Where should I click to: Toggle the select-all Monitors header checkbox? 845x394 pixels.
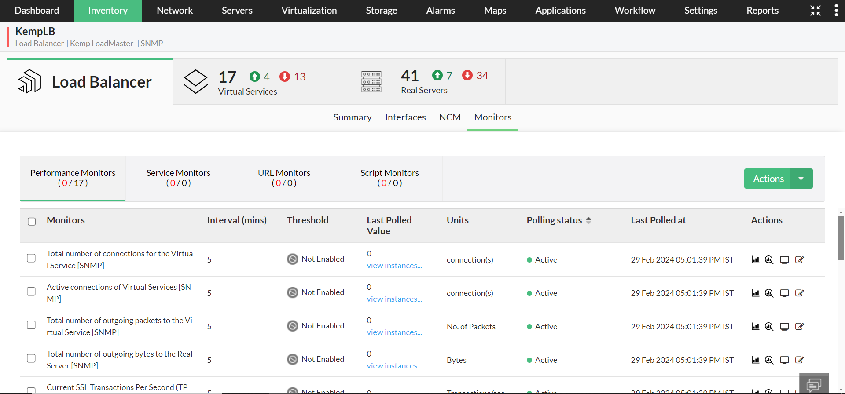(32, 221)
